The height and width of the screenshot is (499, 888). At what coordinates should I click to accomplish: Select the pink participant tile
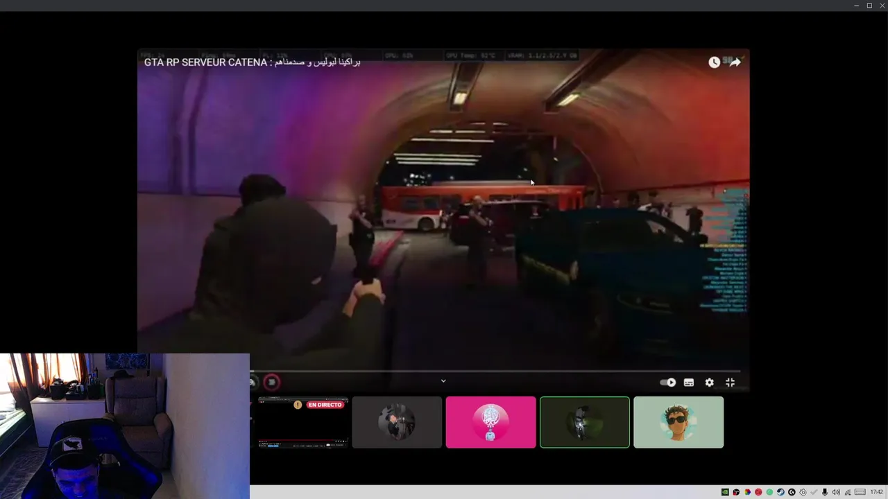click(x=490, y=422)
